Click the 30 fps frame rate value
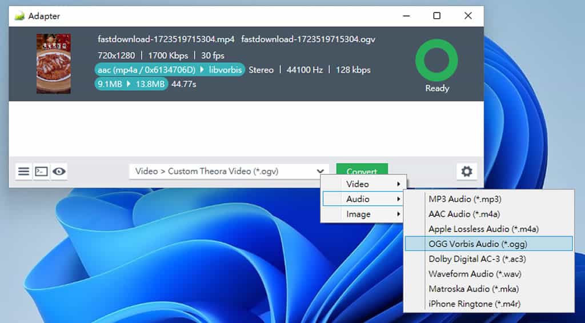This screenshot has height=323, width=585. coord(213,55)
